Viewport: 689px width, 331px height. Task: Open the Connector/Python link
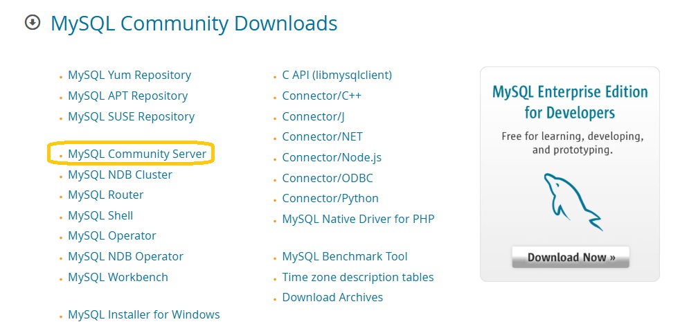[x=330, y=198]
